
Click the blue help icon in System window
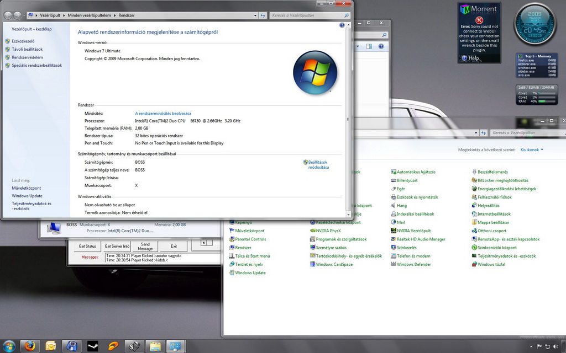pos(342,25)
